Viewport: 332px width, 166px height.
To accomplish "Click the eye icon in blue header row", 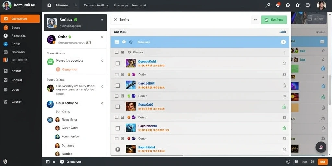I will point(124,42).
